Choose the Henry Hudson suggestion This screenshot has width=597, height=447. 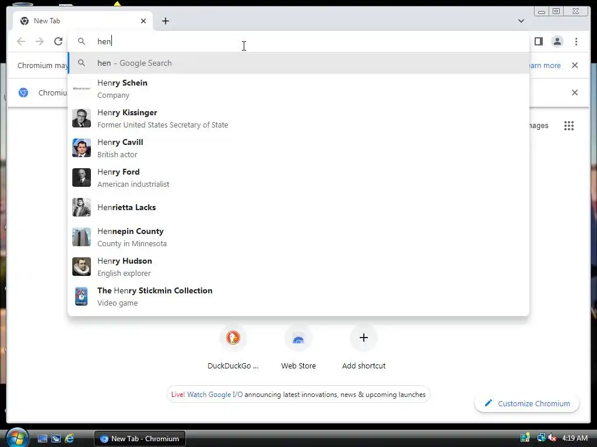pos(298,267)
